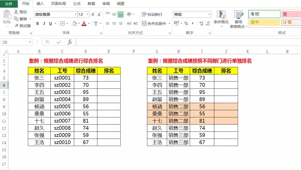Open Format as Table (套用表格格式)

coord(238,20)
